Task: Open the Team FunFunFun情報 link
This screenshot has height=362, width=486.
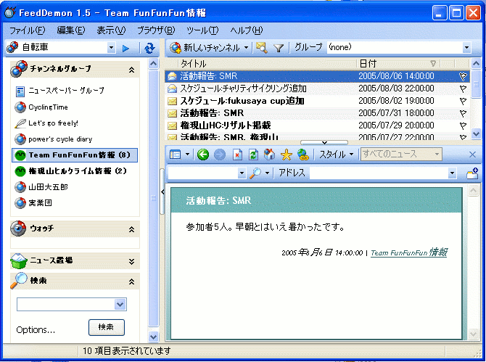Action: click(x=408, y=253)
